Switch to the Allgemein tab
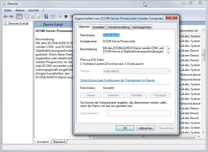Viewport: 208px width, 152px height. point(84,27)
